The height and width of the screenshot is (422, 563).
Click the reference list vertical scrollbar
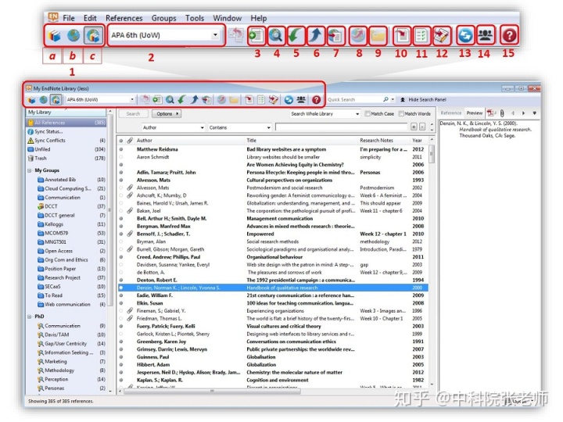tap(432, 154)
